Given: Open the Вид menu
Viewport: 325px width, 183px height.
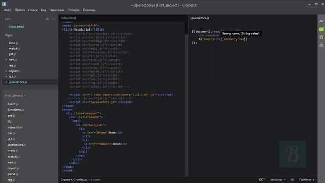Looking at the screenshot, I should click(43, 10).
